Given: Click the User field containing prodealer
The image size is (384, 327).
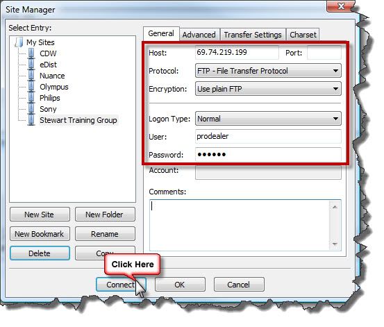Looking at the screenshot, I should pyautogui.click(x=268, y=136).
